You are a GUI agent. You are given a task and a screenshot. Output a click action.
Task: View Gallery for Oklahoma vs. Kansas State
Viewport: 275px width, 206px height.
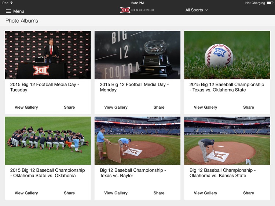(x=206, y=193)
